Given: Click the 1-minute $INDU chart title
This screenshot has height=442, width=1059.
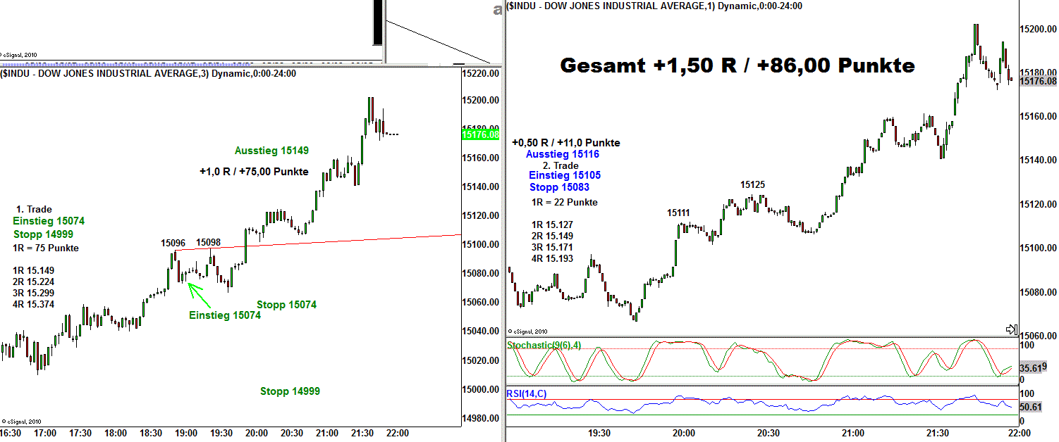Looking at the screenshot, I should pos(654,6).
